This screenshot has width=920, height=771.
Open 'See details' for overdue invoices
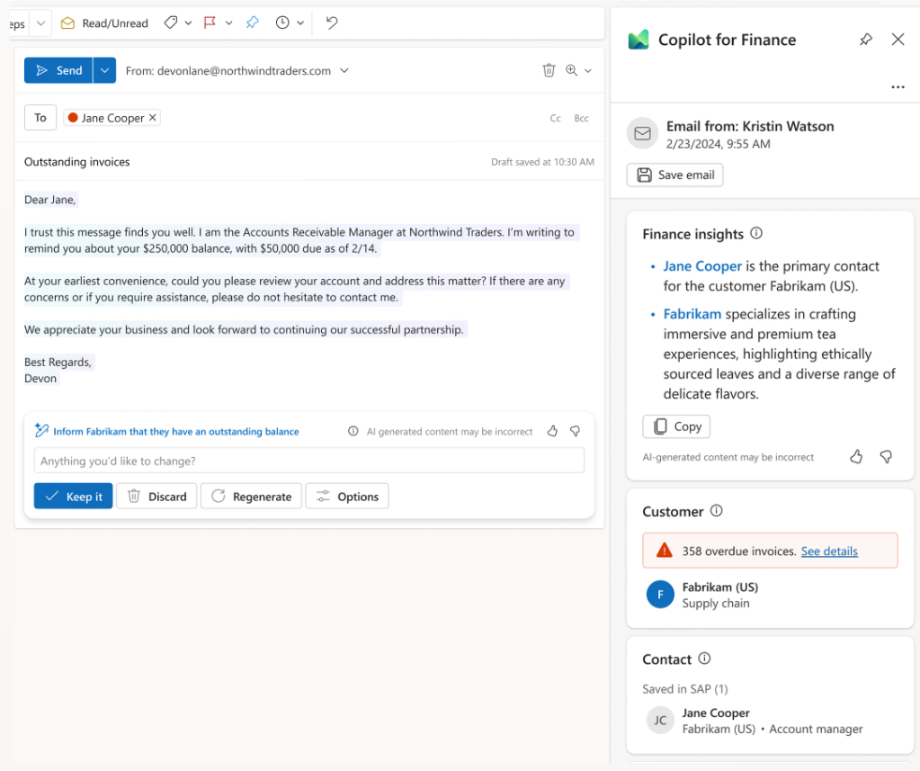pyautogui.click(x=829, y=551)
